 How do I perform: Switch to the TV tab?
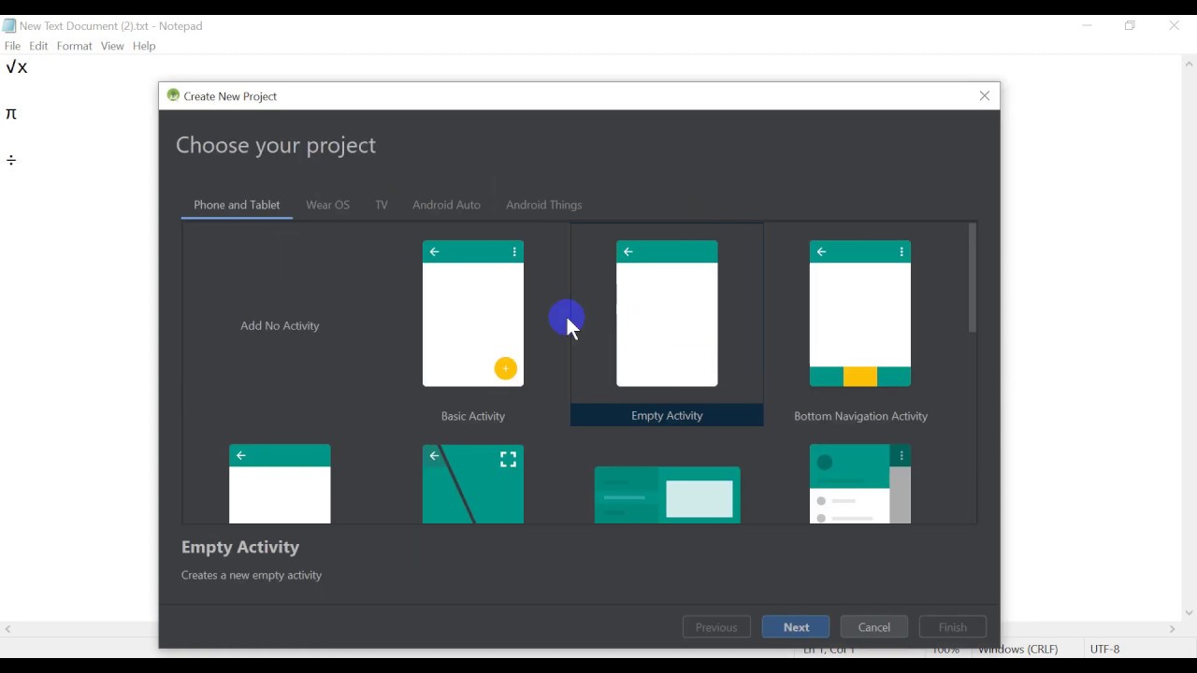(382, 206)
